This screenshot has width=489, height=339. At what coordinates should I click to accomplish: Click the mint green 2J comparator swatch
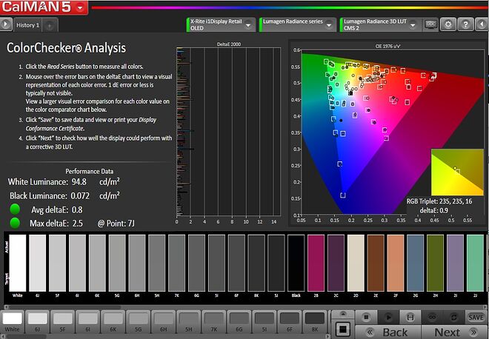point(476,263)
